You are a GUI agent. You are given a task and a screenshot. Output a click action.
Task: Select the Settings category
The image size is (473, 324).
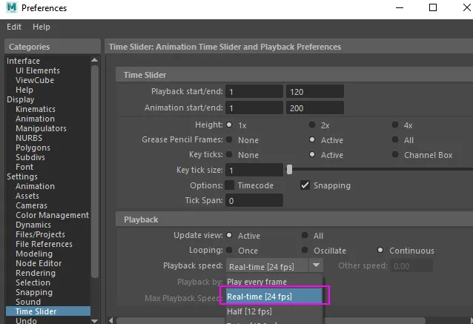click(22, 176)
